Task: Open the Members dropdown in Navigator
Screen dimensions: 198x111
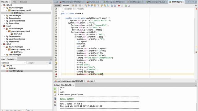Action: [13, 63]
